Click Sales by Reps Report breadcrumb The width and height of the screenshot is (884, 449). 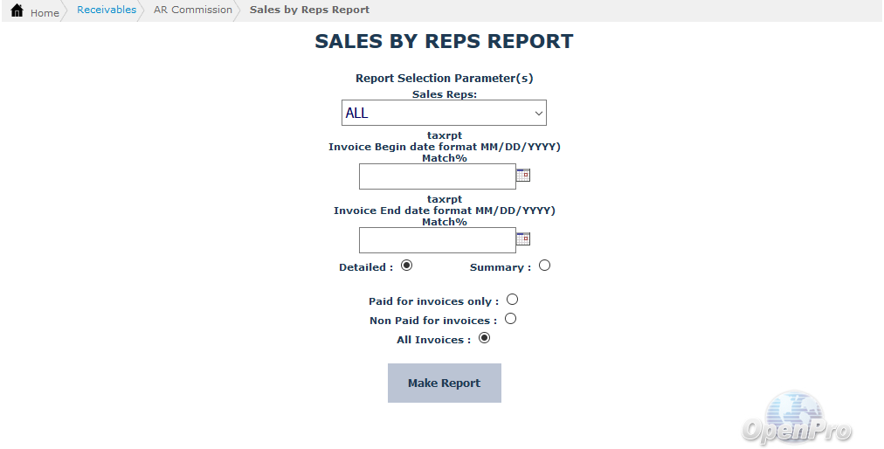(x=309, y=10)
